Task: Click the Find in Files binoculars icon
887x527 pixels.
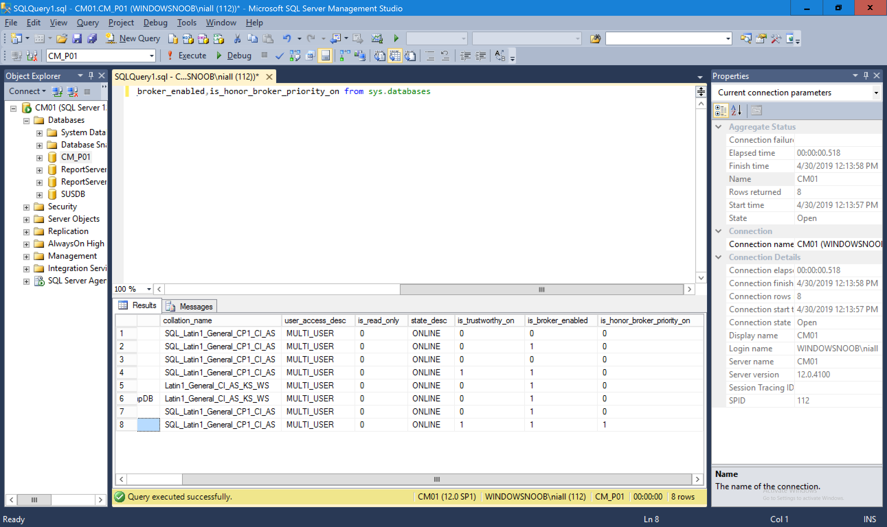Action: click(x=595, y=38)
